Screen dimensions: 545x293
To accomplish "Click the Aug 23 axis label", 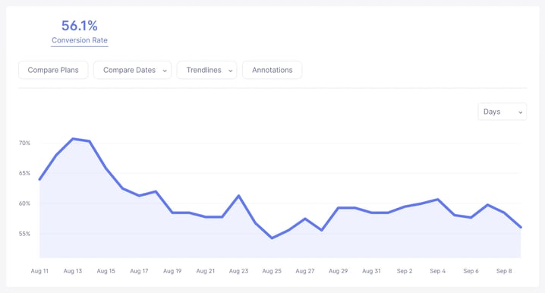I will click(239, 271).
